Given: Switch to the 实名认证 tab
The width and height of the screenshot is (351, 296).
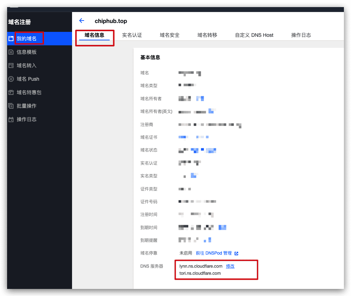Looking at the screenshot, I should point(132,35).
